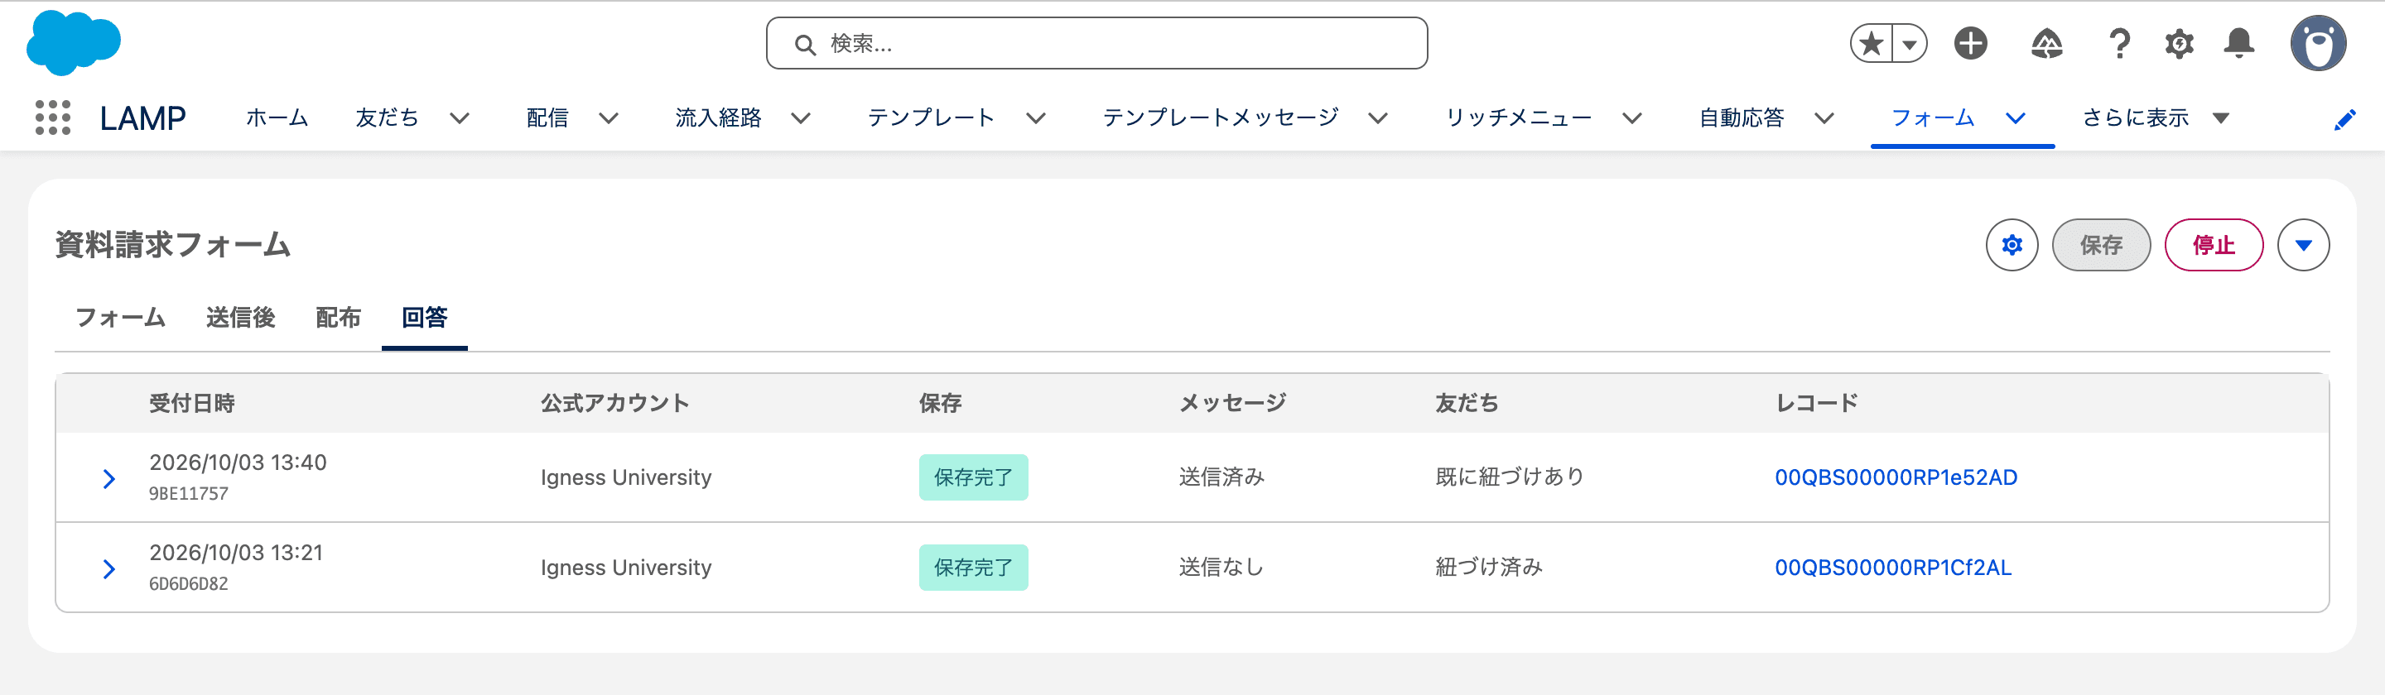Click the red 停止 button
Viewport: 2385px width, 695px height.
point(2214,245)
